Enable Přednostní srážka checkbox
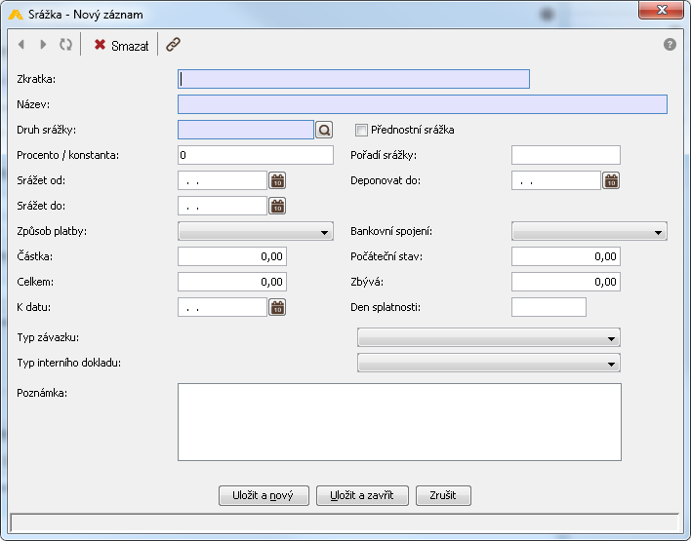This screenshot has height=541, width=691. 361,130
